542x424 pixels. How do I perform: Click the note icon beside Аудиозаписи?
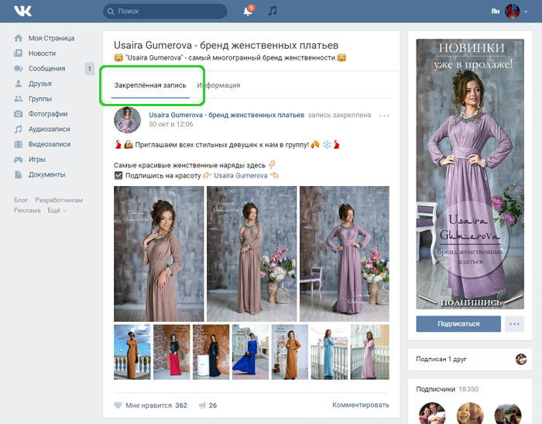pyautogui.click(x=19, y=129)
